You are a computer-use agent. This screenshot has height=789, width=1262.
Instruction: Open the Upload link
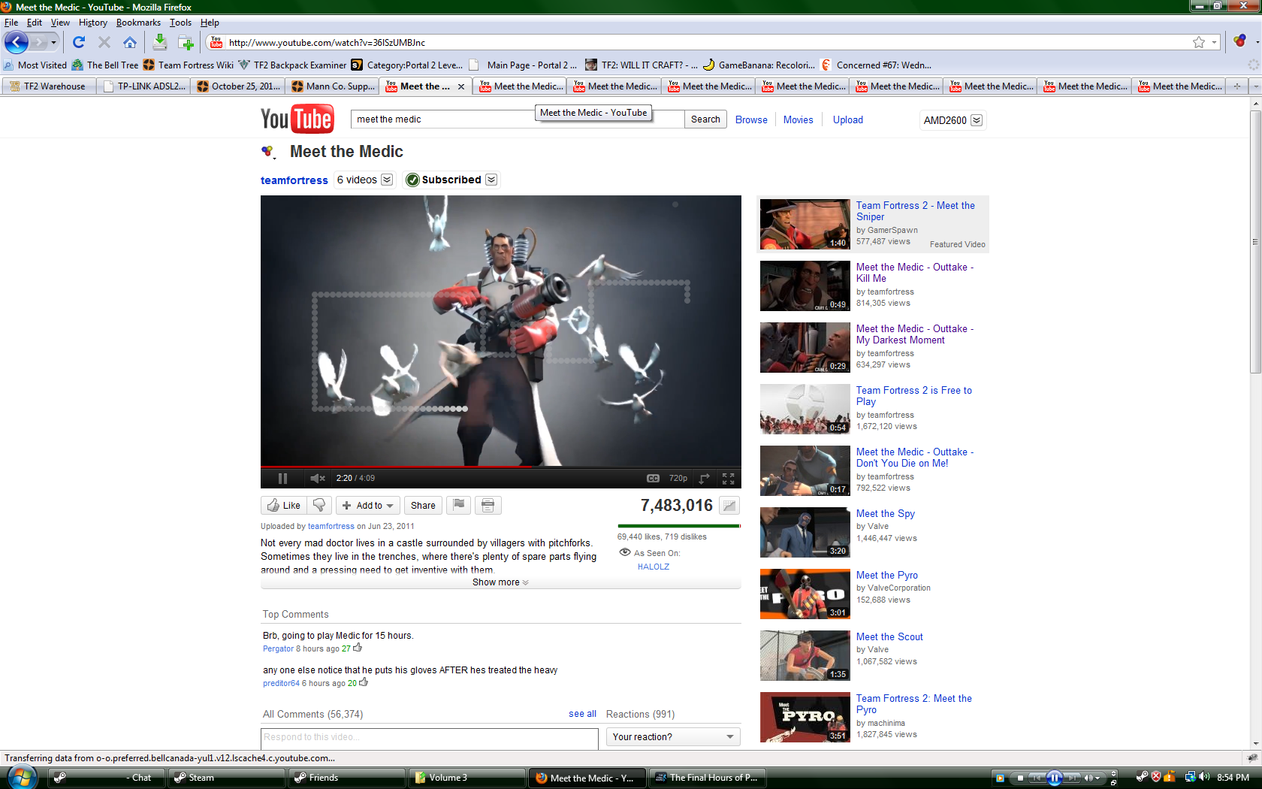(x=847, y=119)
